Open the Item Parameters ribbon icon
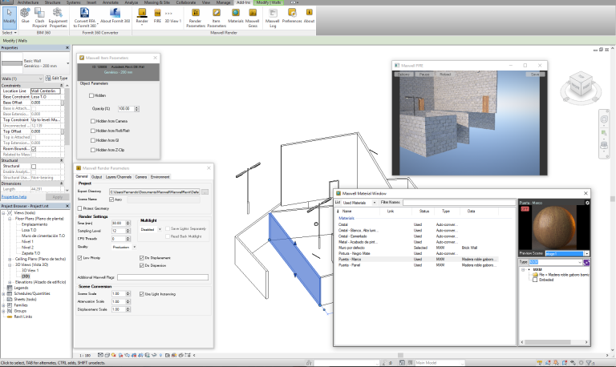Image resolution: width=616 pixels, height=367 pixels. point(216,18)
